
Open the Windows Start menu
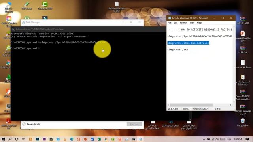tap(3, 139)
